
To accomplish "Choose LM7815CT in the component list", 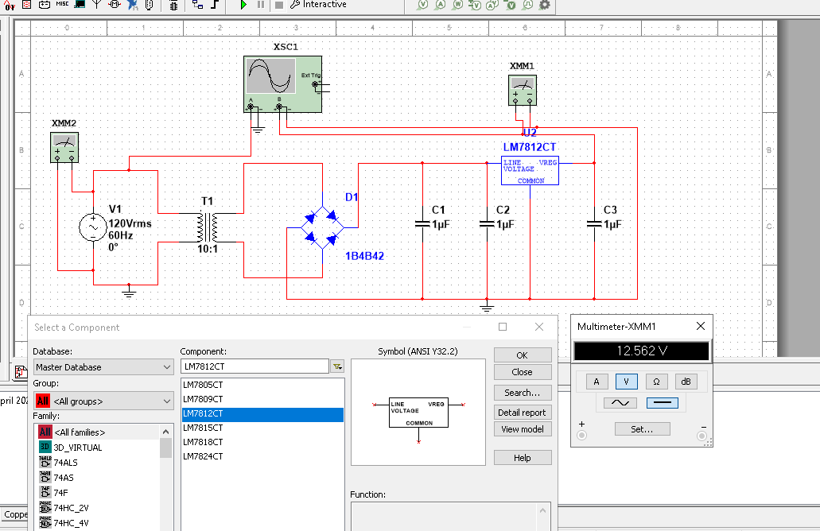I will pyautogui.click(x=203, y=428).
